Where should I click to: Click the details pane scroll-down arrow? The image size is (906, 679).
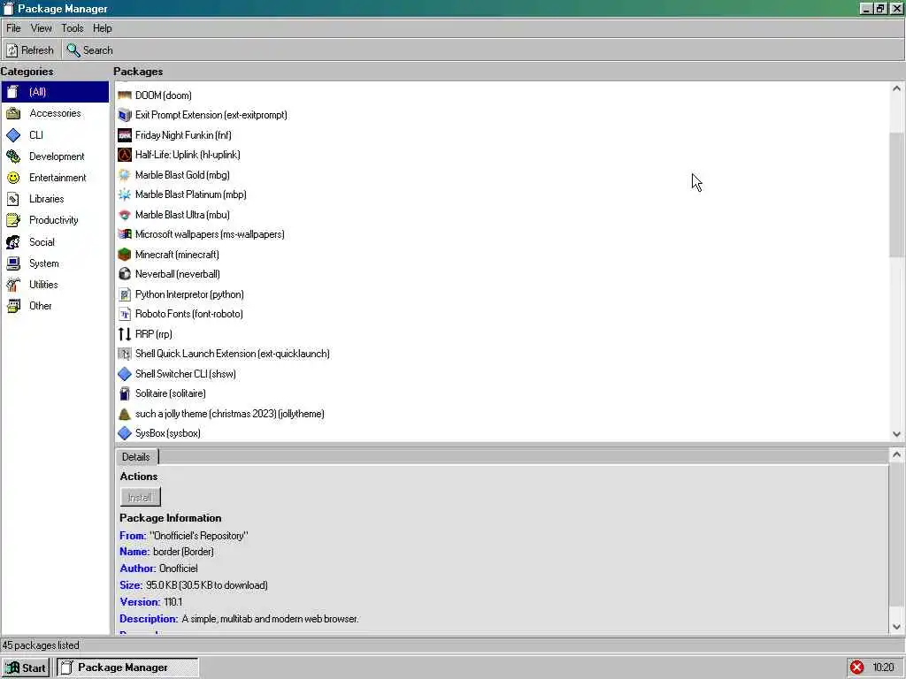(x=896, y=627)
